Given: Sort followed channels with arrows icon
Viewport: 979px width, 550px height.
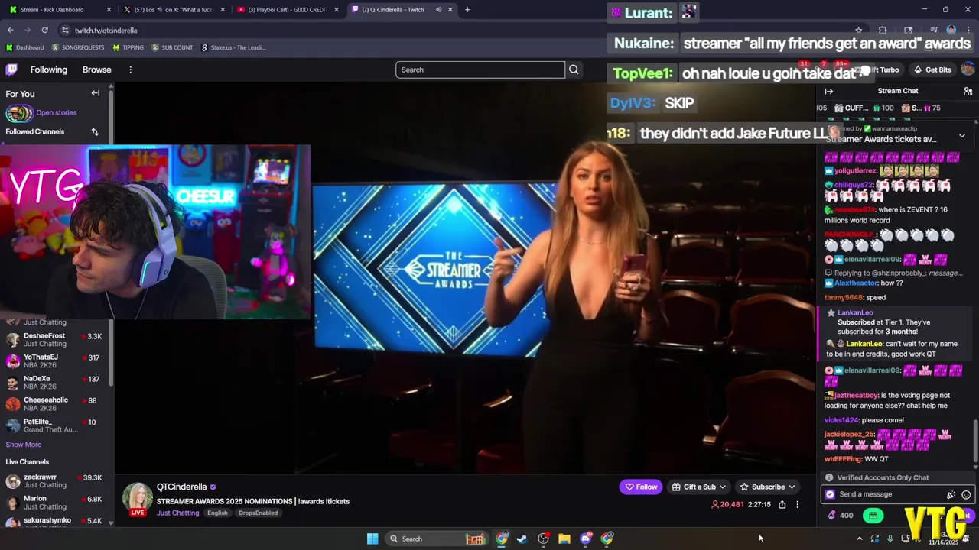Looking at the screenshot, I should [x=95, y=131].
